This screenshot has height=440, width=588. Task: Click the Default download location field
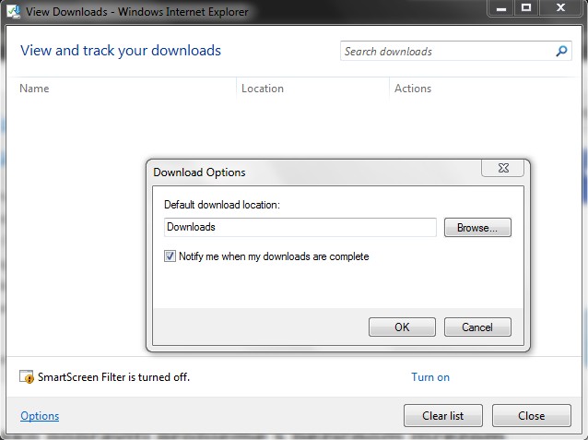(300, 227)
